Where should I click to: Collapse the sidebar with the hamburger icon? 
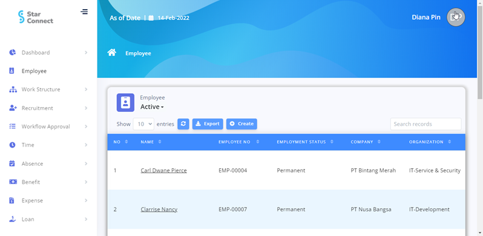(x=84, y=11)
